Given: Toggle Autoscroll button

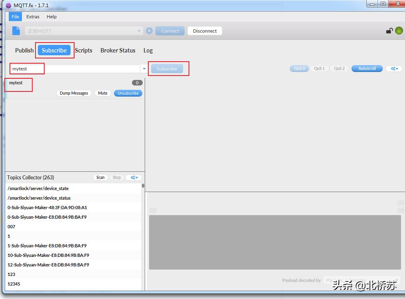Looking at the screenshot, I should pyautogui.click(x=367, y=68).
